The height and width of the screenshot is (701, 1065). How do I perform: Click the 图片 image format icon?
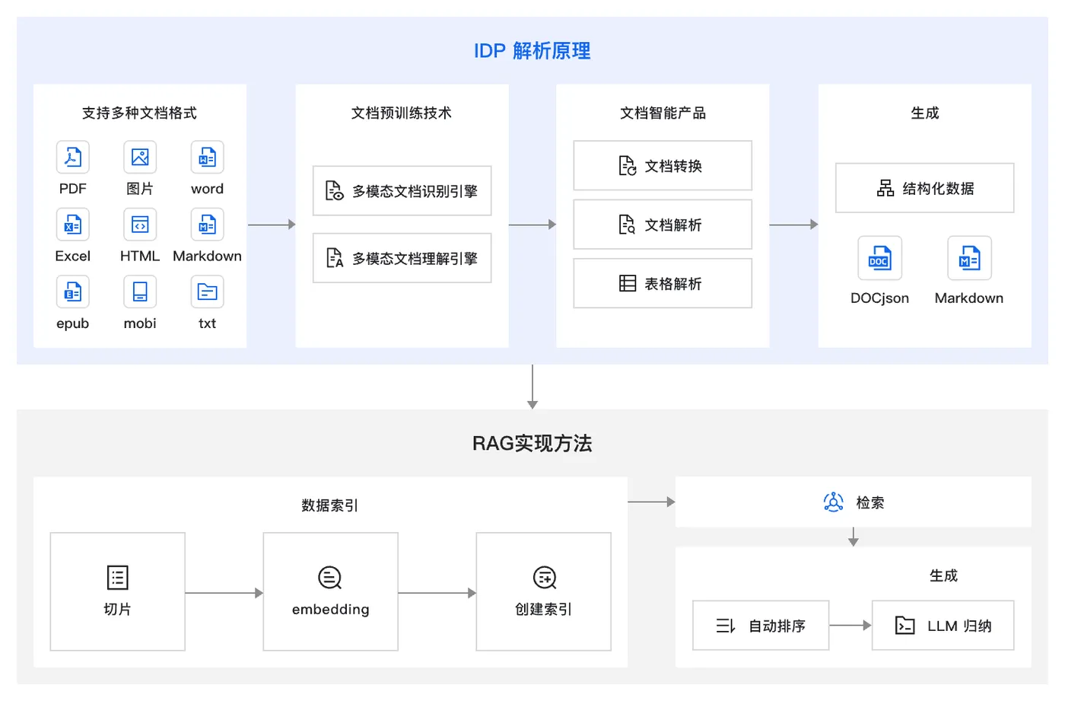[x=140, y=158]
